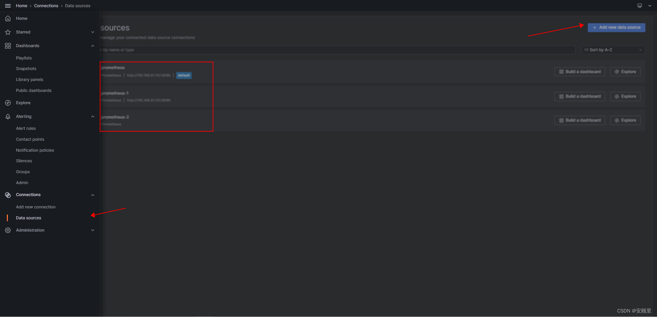Click Build a dashboard for prometheus-2
Screen dimensions: 657x317
[x=580, y=120]
